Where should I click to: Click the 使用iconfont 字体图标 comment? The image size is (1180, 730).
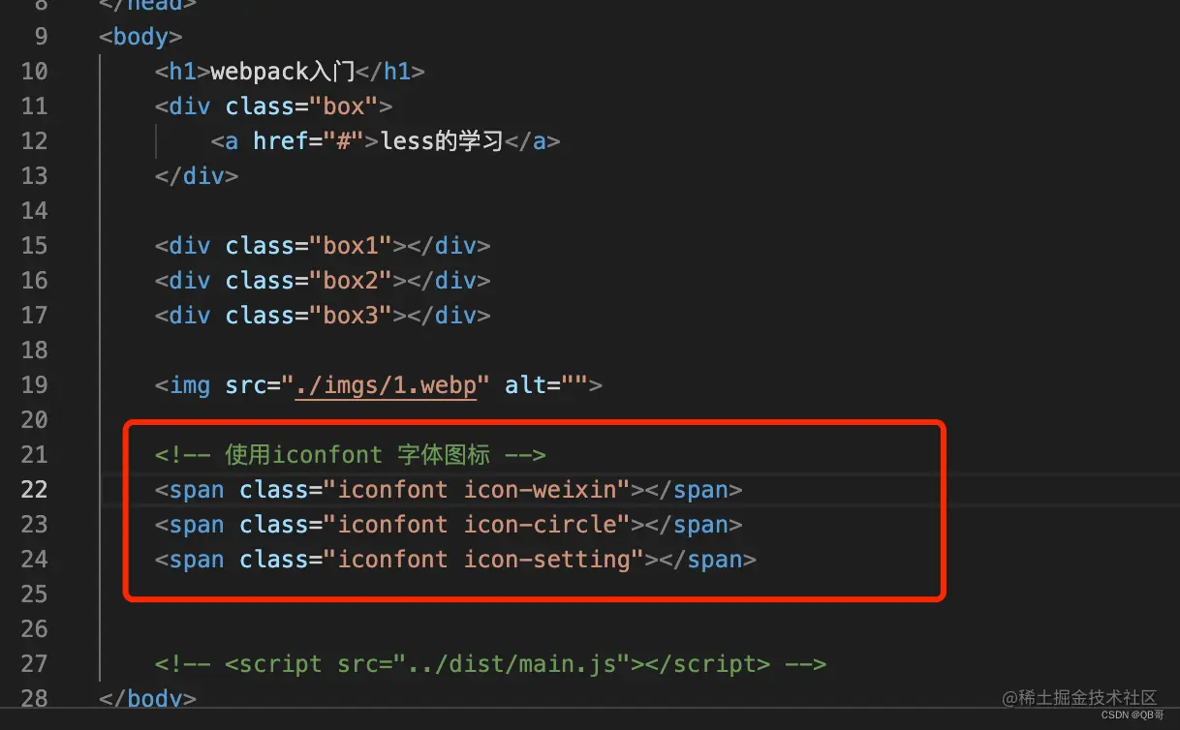point(351,454)
